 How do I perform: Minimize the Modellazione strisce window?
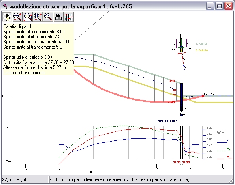pyautogui.click(x=210, y=6)
